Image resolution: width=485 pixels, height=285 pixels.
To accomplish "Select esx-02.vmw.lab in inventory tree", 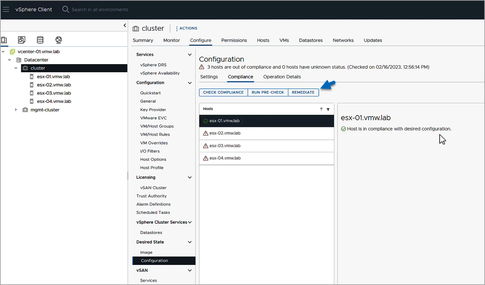I will [54, 85].
